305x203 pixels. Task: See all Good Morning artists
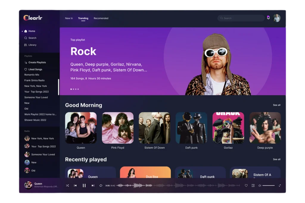(276, 105)
